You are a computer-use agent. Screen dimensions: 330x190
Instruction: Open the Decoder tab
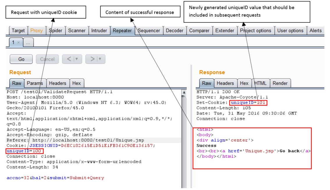174,31
